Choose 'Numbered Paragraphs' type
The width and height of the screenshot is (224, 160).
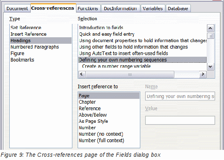[x=41, y=47]
